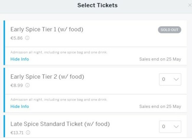Click info icon beside €5.86 price
Image resolution: width=192 pixels, height=140 pixels.
coord(27,38)
